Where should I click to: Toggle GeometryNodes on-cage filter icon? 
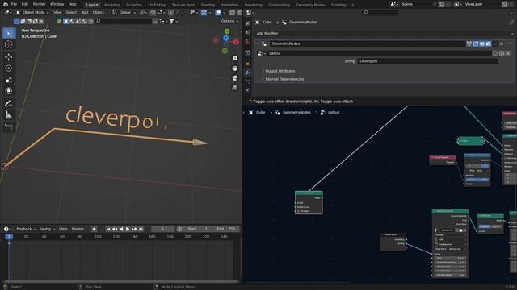(469, 43)
